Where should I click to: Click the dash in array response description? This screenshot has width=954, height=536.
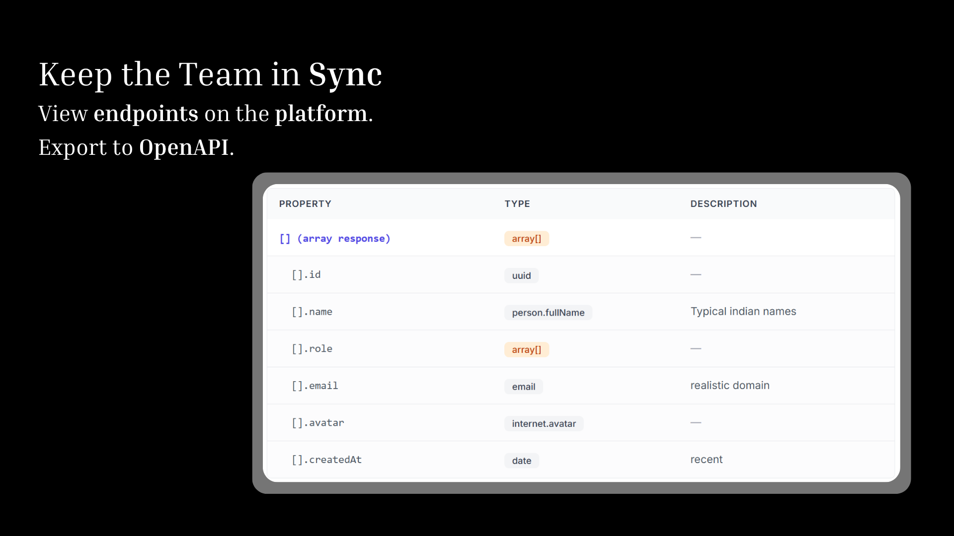coord(696,238)
